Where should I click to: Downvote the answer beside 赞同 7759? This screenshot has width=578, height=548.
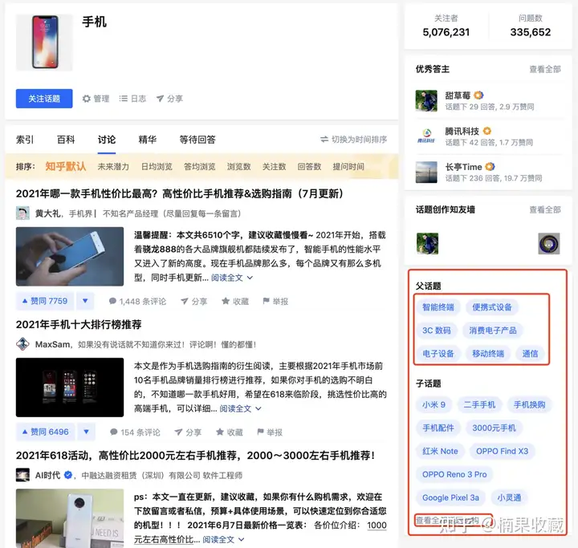(x=85, y=301)
